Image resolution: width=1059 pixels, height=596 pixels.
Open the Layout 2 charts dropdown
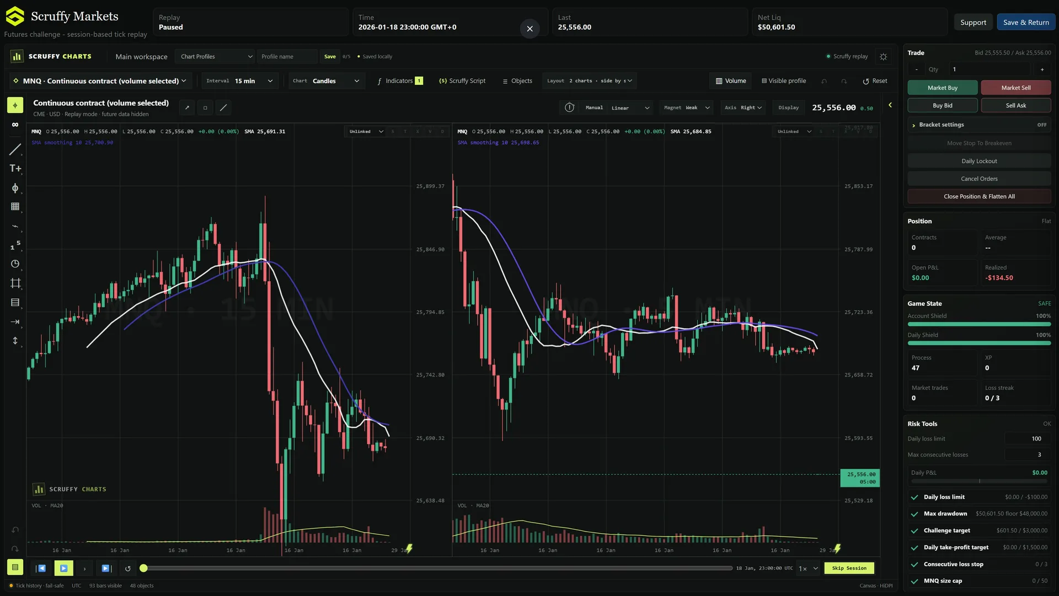point(589,81)
